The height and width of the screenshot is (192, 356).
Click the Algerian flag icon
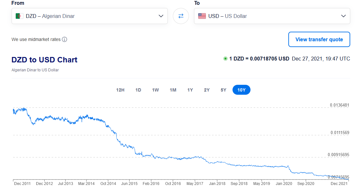click(20, 16)
